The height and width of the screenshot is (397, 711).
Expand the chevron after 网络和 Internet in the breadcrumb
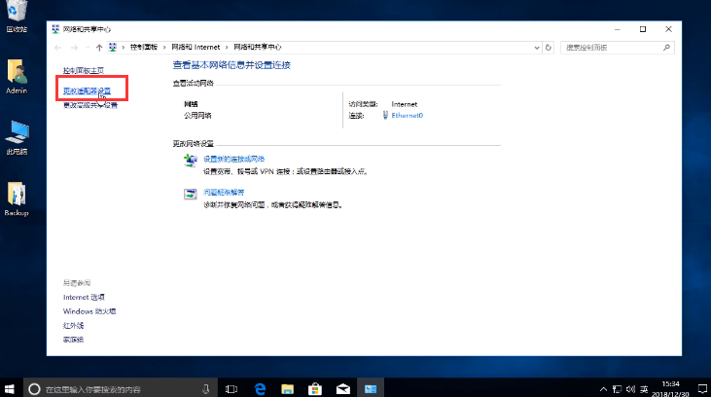(x=227, y=47)
